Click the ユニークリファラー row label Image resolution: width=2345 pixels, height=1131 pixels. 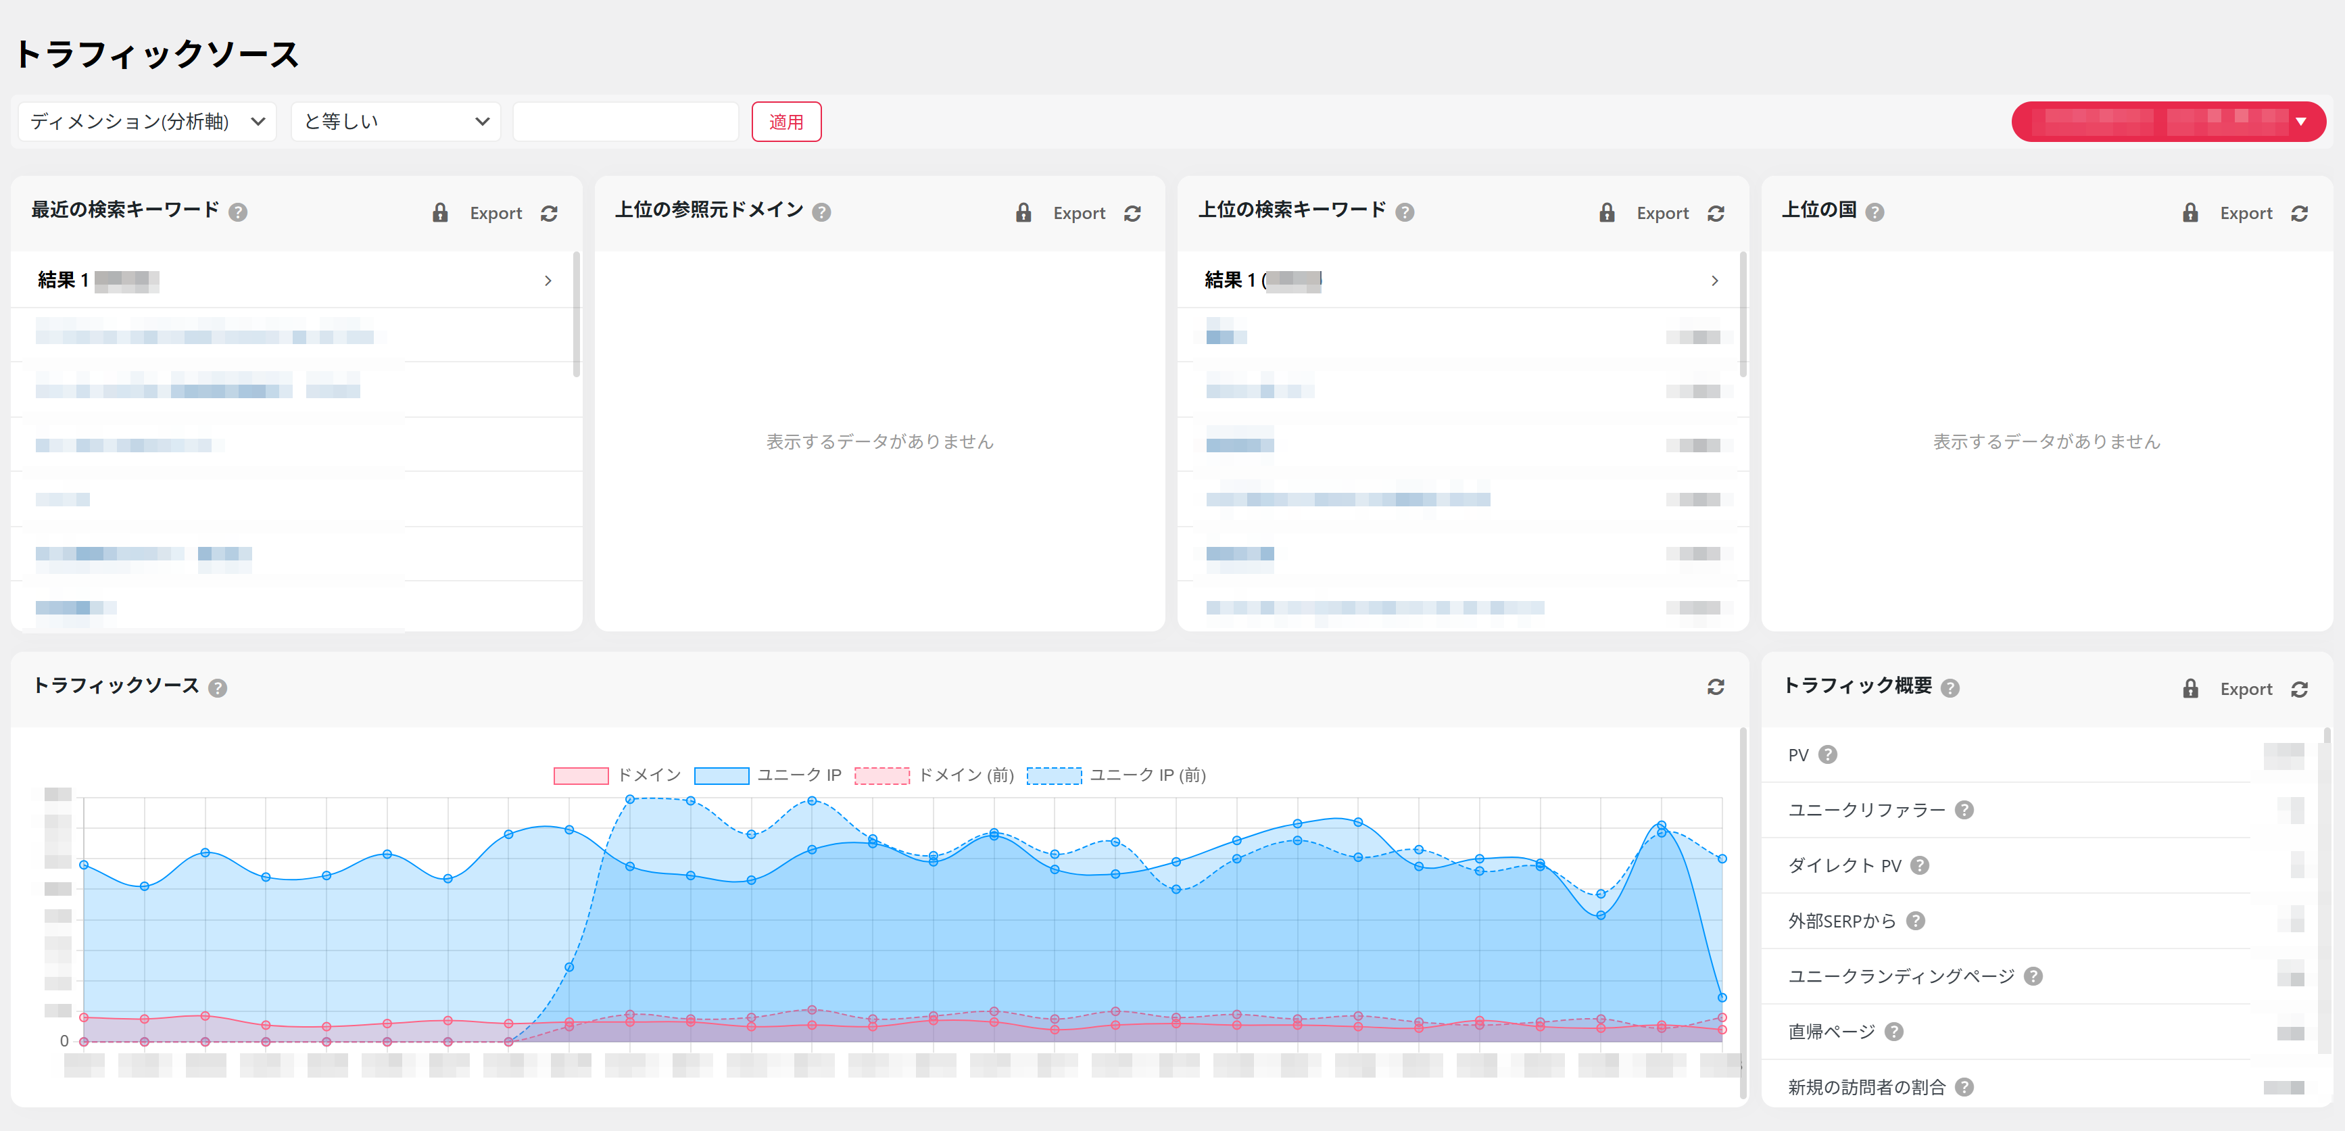coord(1867,810)
